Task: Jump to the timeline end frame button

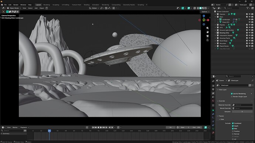Action: coord(106,127)
